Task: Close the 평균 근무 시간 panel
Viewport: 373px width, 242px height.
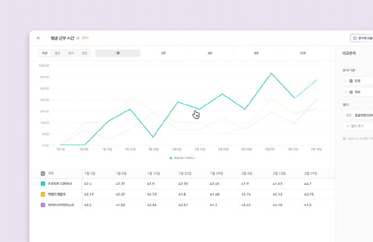Action: pyautogui.click(x=38, y=38)
